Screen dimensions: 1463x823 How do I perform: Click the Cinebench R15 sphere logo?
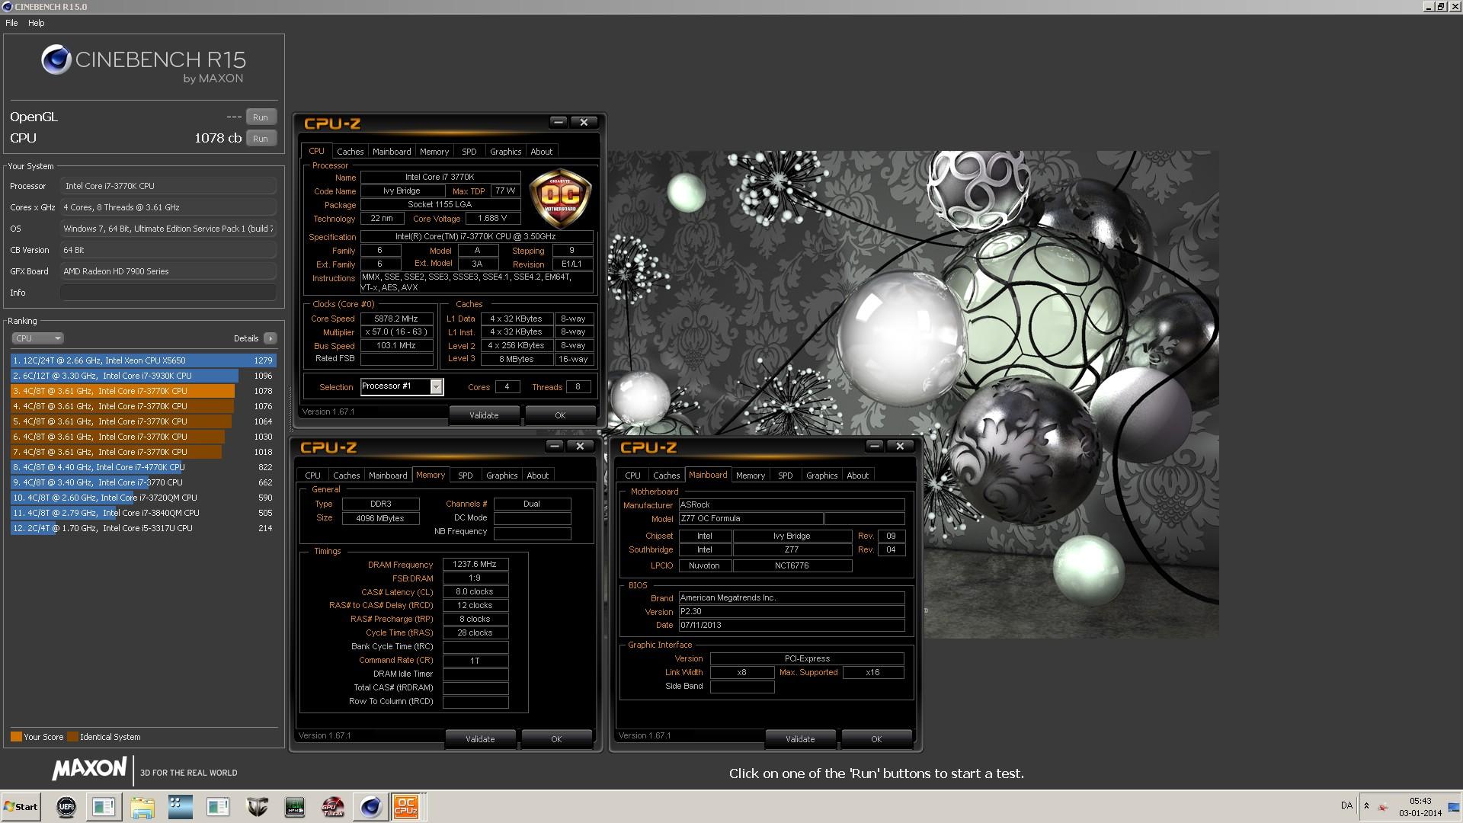56,59
